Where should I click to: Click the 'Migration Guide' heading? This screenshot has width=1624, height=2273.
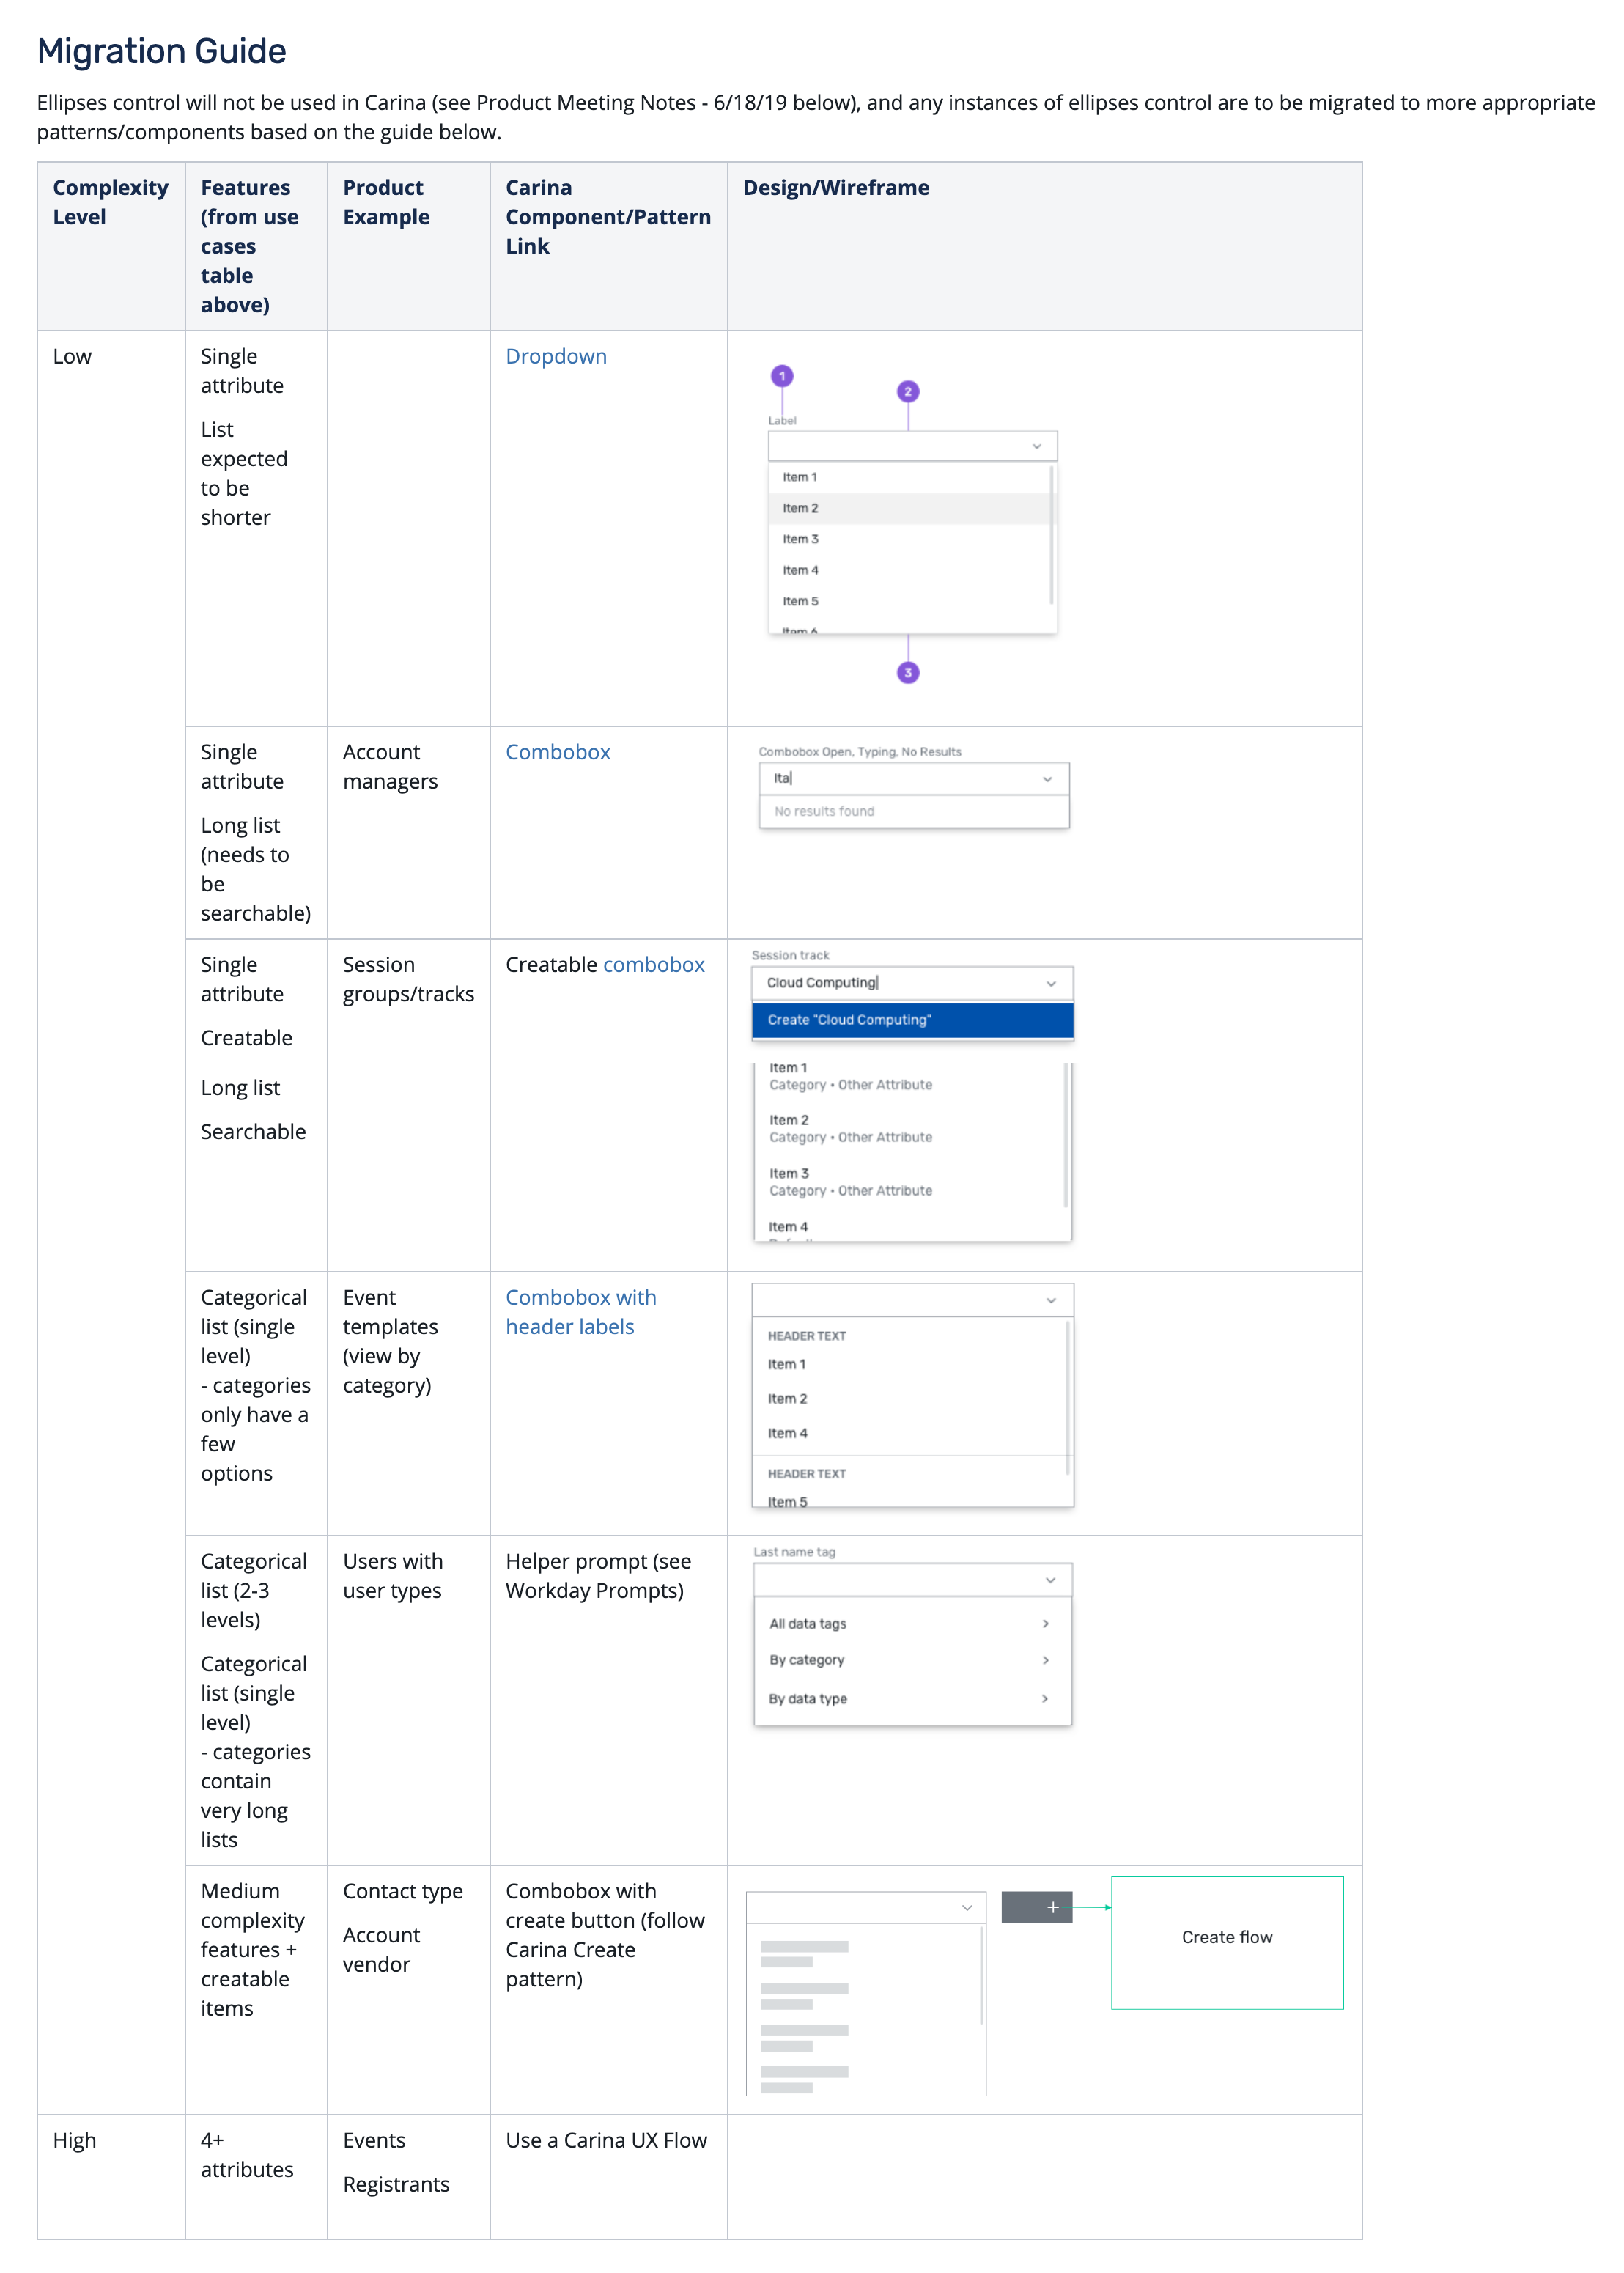162,51
